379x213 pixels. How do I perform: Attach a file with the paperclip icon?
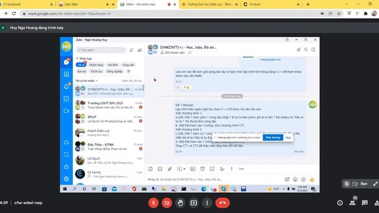pyautogui.click(x=170, y=169)
